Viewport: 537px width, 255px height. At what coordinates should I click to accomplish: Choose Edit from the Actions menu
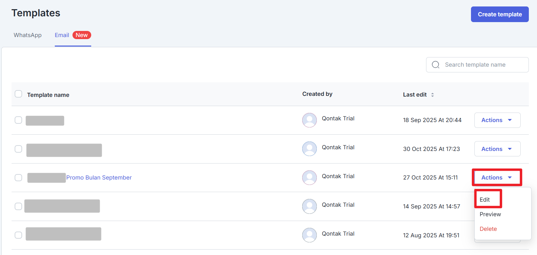point(485,200)
